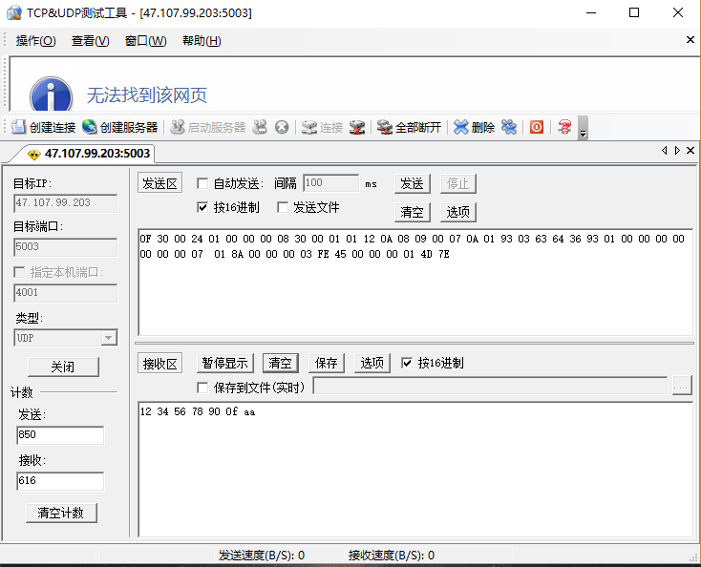Image resolution: width=701 pixels, height=567 pixels.
Task: Click the Receive Area (接收区) button
Action: (x=160, y=364)
